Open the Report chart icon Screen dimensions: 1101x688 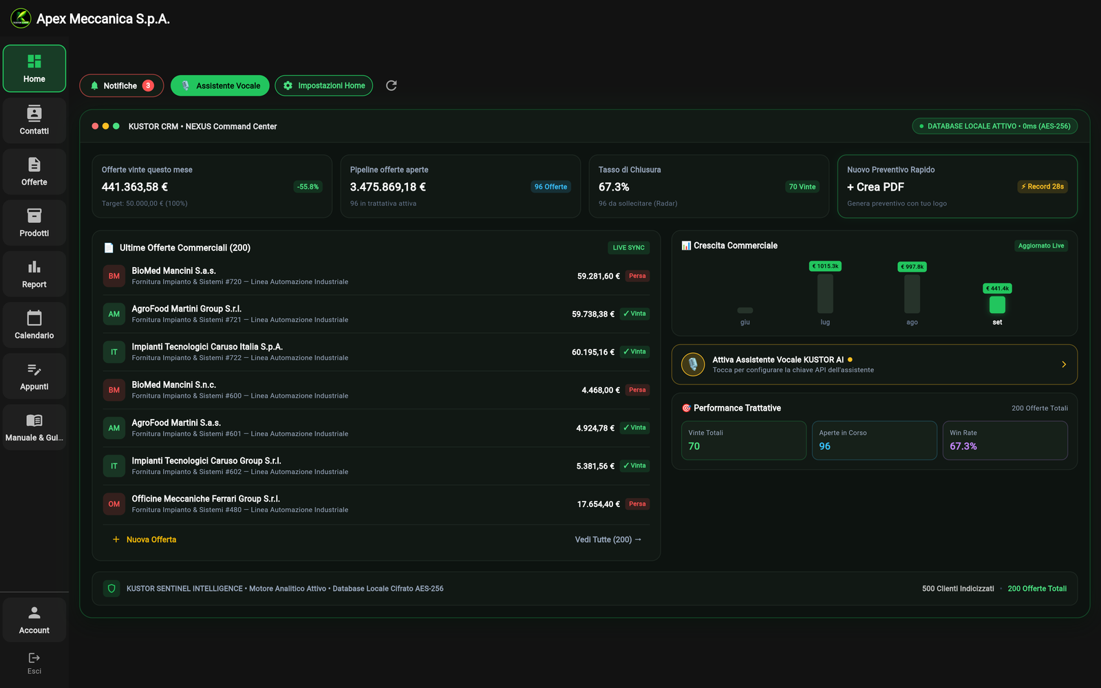coord(34,267)
